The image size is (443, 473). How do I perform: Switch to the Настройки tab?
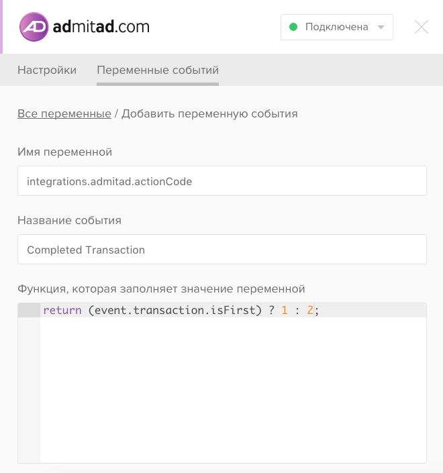click(47, 70)
